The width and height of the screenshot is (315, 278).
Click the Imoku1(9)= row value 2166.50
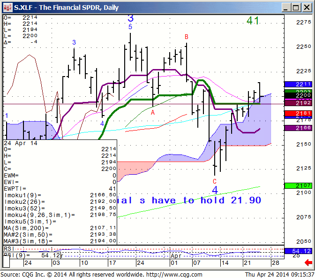(103, 195)
